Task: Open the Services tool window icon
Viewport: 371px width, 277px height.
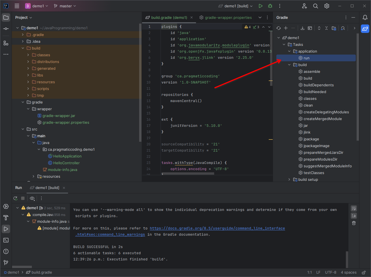Action: [x=6, y=206]
